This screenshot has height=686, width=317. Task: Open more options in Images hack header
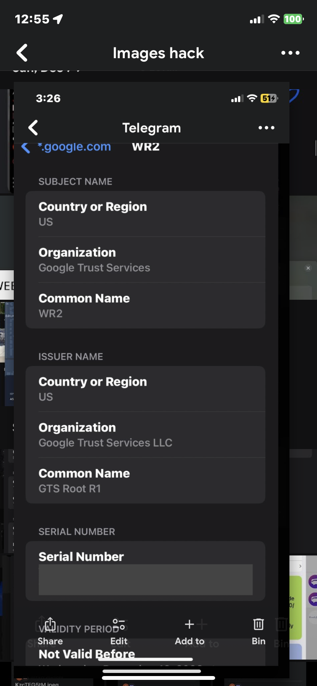point(290,53)
